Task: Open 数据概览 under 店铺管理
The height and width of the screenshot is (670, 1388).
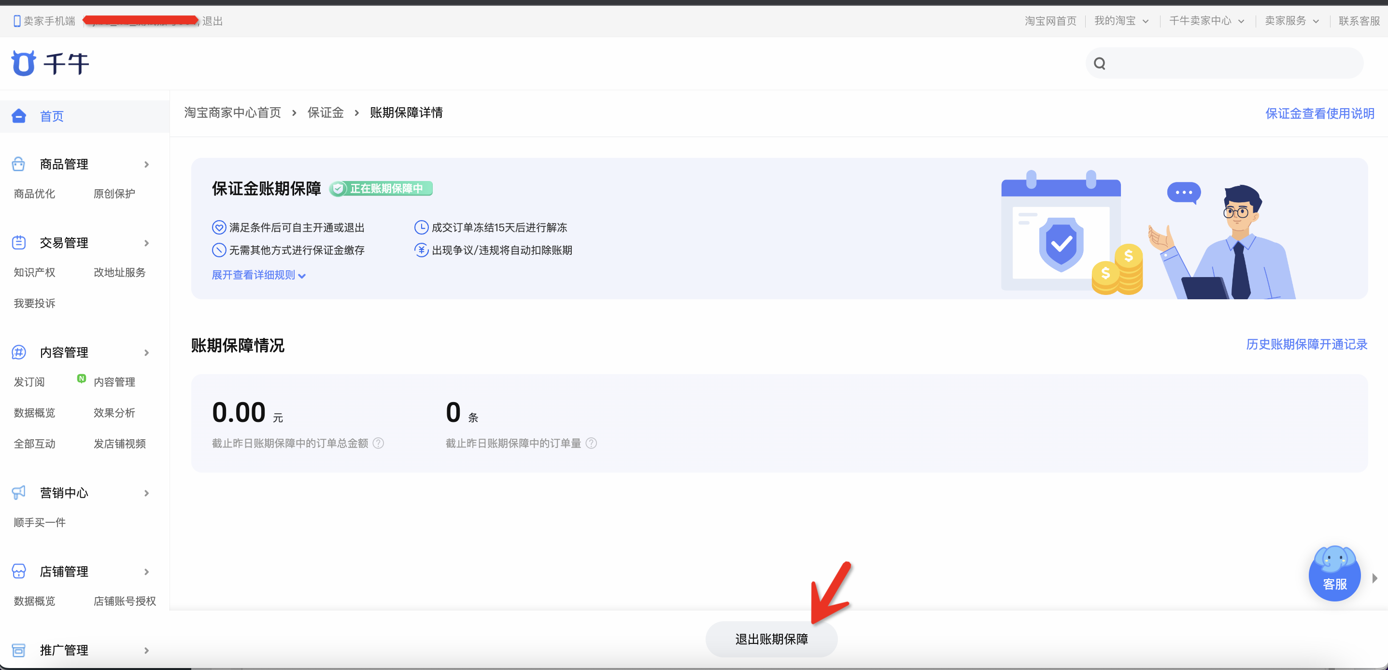Action: click(x=34, y=601)
